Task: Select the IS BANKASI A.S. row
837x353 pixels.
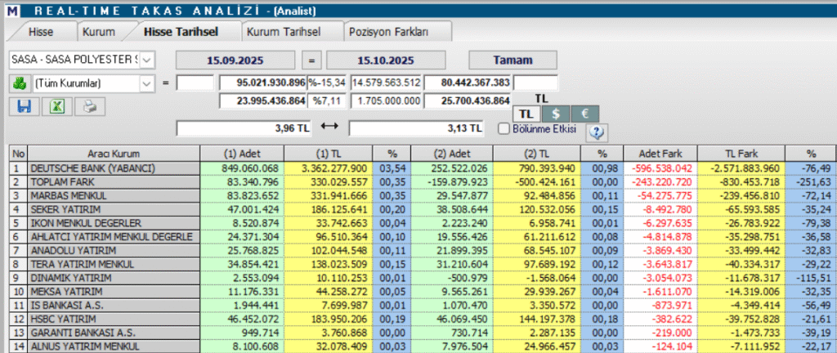Action: (x=423, y=305)
